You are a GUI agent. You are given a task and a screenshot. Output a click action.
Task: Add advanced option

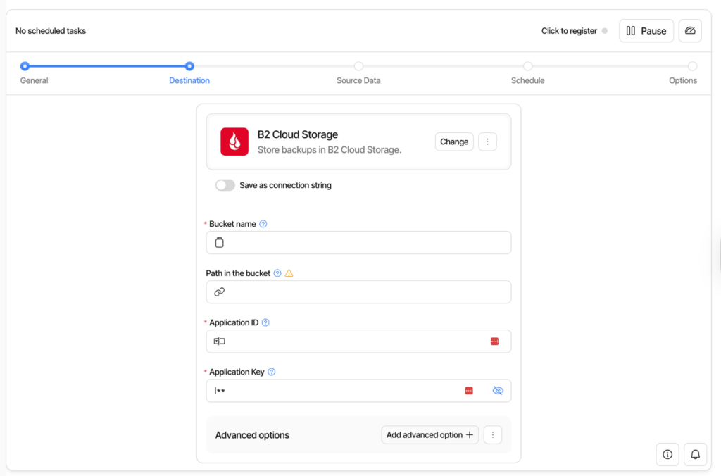(430, 435)
